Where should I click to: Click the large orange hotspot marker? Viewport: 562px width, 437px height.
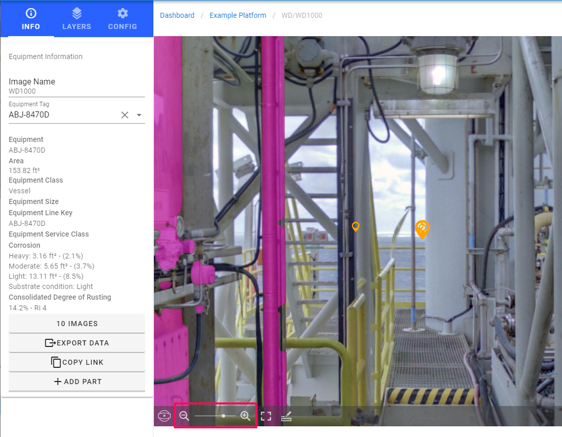coord(422,229)
